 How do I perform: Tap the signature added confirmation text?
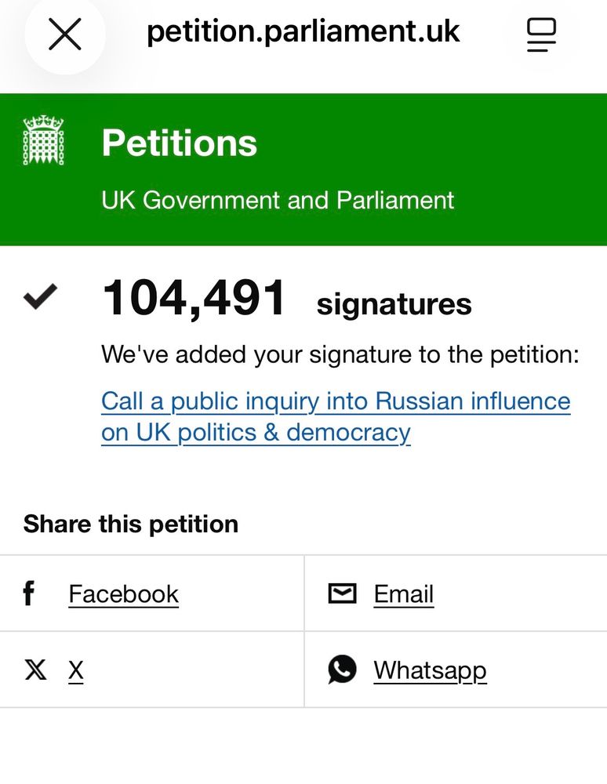tap(340, 354)
